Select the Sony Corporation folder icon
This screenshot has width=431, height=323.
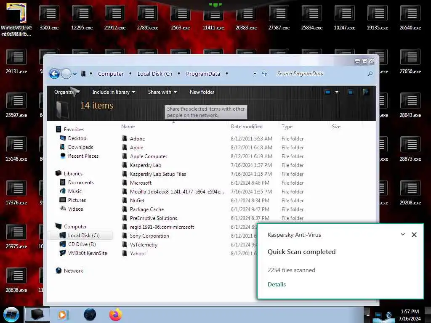tap(125, 236)
